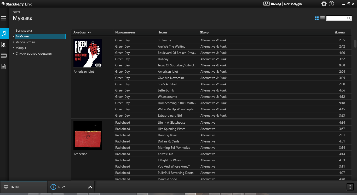
Task: Expand the Альбомы tree arrow
Action: click(13, 36)
